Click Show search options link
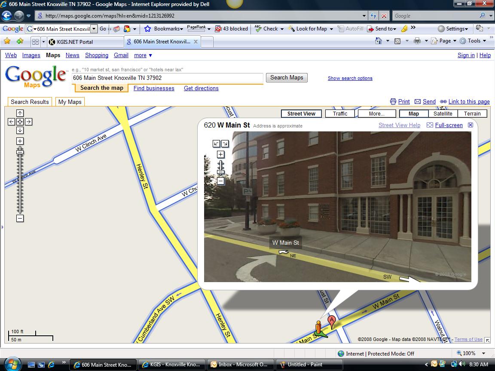Image resolution: width=495 pixels, height=371 pixels. tap(350, 78)
